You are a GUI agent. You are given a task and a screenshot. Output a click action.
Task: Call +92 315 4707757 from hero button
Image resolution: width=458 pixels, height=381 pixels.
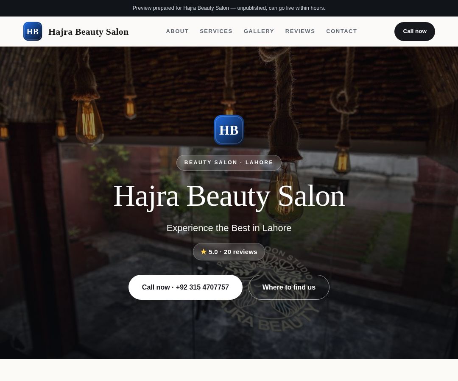(185, 287)
